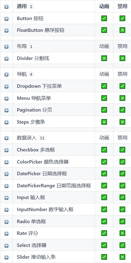The image size is (131, 263).
Task: Collapse the 导航 group using its down arrow
Action: pyautogui.click(x=6, y=74)
